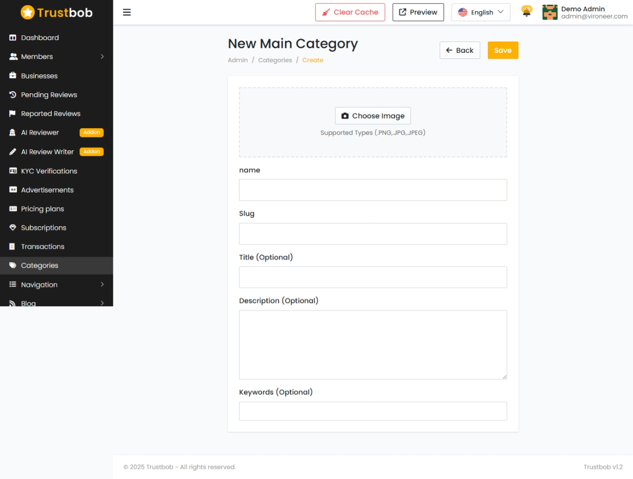Click the AI Reviewer robot icon

(13, 133)
